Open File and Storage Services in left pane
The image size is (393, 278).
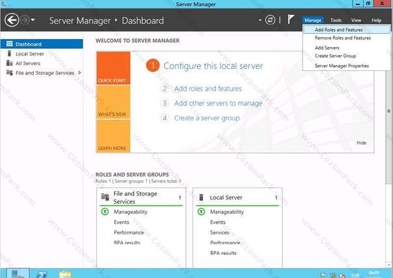(x=42, y=73)
